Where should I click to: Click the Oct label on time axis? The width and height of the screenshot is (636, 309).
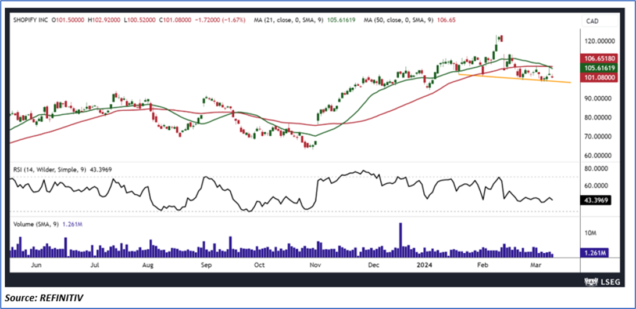pos(259,266)
